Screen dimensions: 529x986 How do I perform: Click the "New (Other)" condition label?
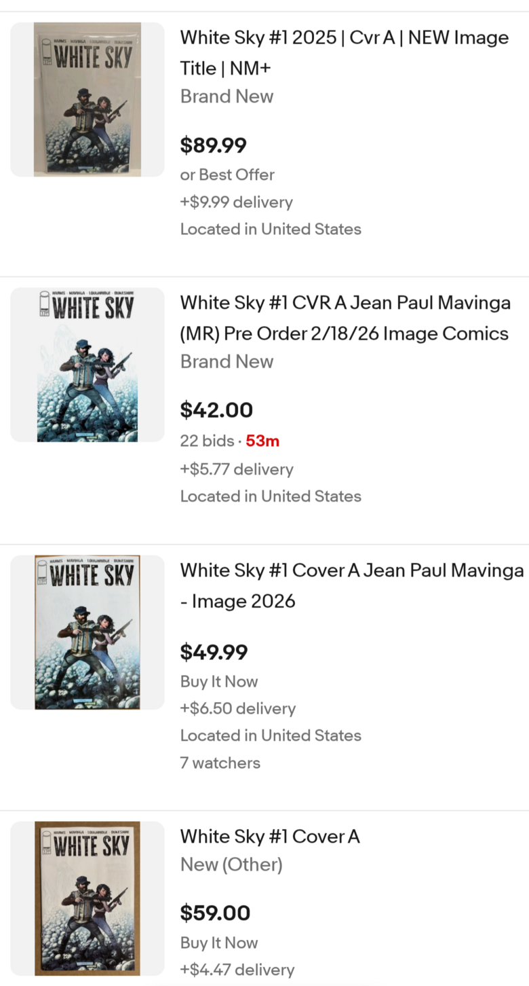(x=231, y=864)
